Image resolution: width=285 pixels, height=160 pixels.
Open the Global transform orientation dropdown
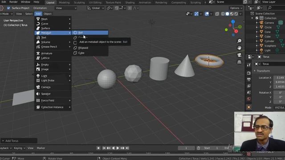point(95,8)
